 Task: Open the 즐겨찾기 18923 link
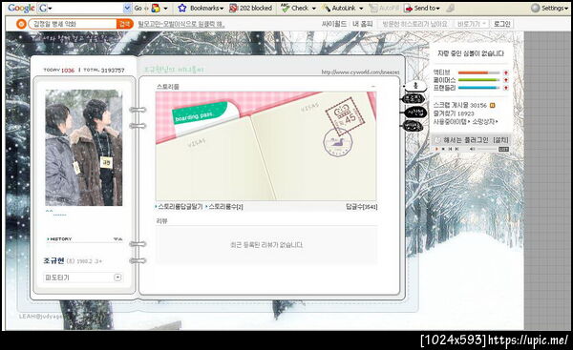pyautogui.click(x=454, y=113)
